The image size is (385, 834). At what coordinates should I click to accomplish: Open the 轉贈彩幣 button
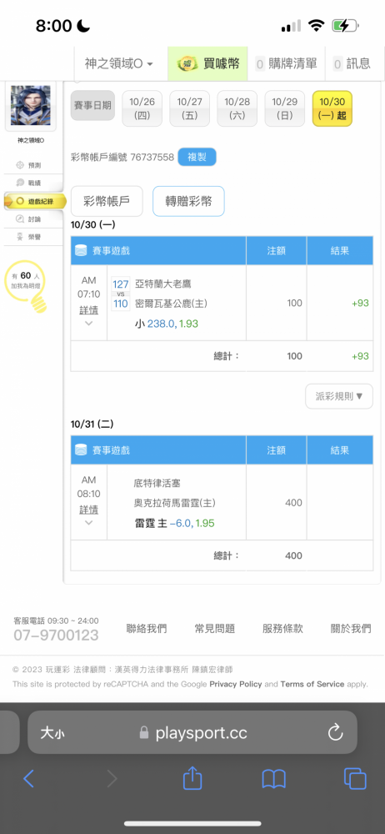pos(188,201)
